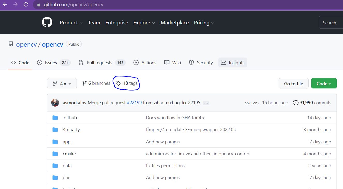Click the 3 months ago timestamp
This screenshot has width=343, height=189.
coord(317,130)
